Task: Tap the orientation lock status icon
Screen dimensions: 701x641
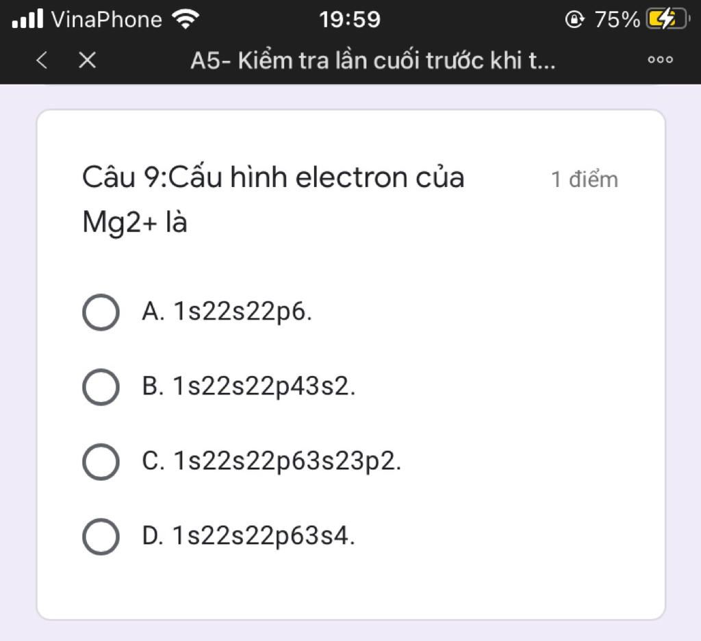Action: click(x=574, y=19)
